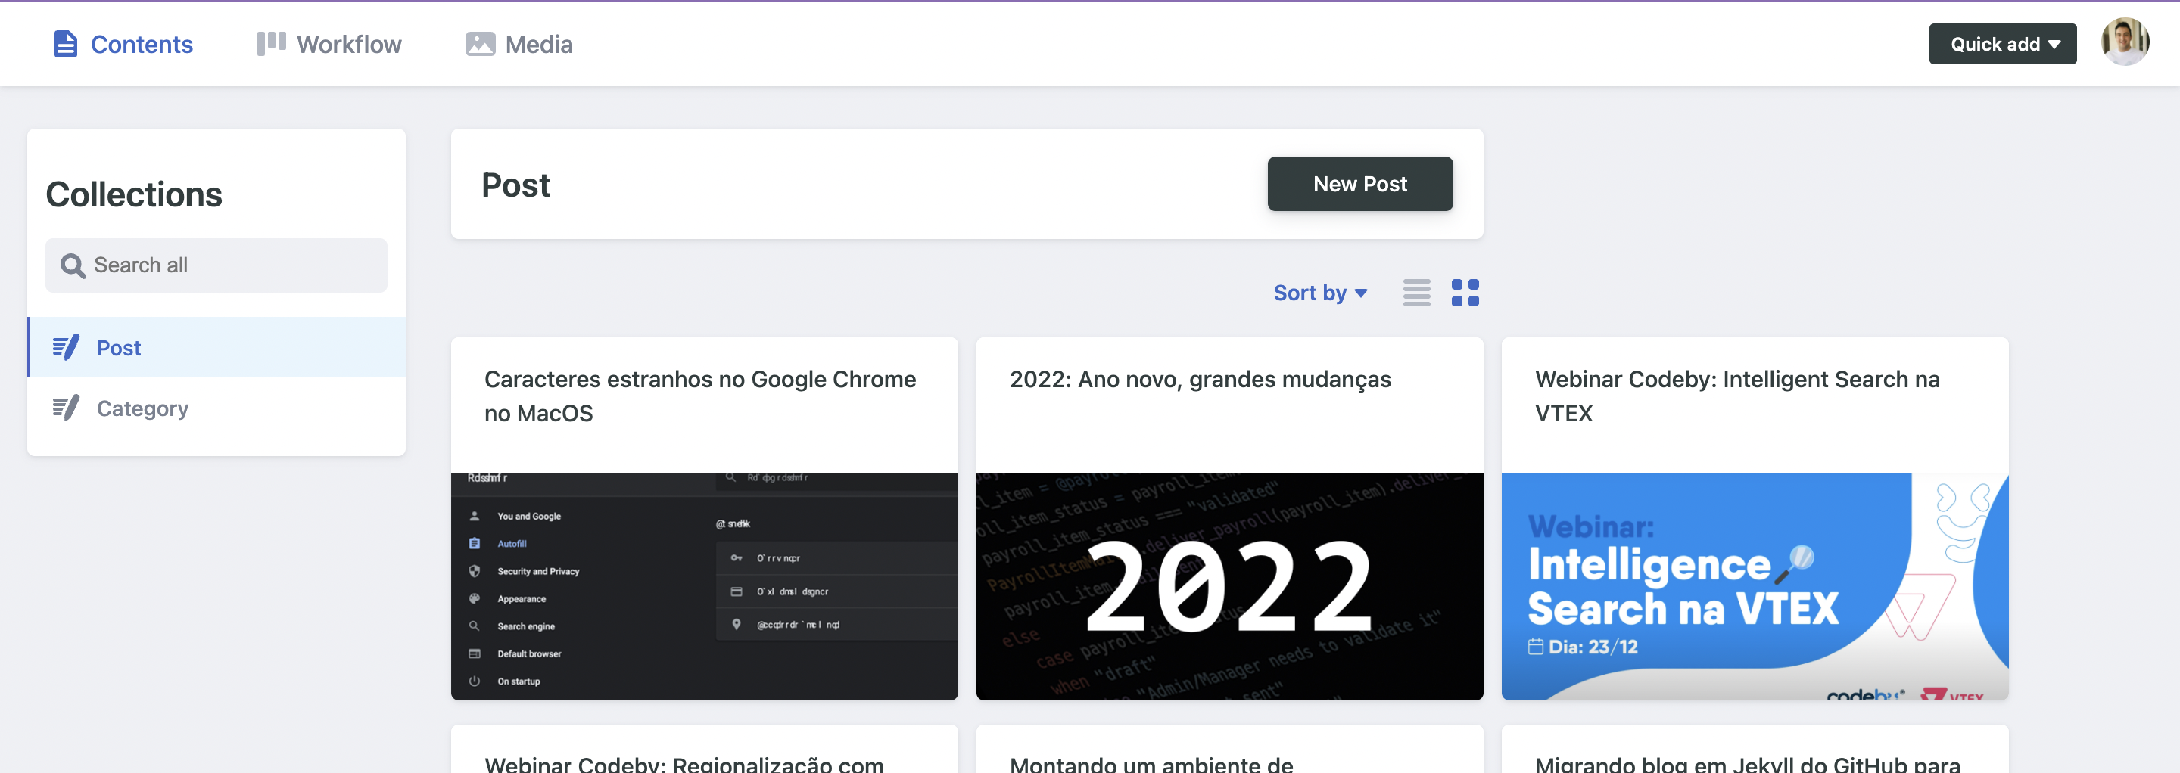Open the Sort by dropdown
This screenshot has width=2180, height=773.
tap(1319, 293)
